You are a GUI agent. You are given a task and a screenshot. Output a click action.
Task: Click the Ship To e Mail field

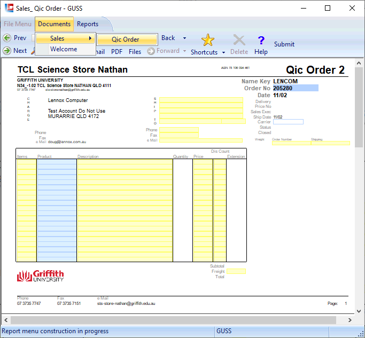pyautogui.click(x=201, y=140)
